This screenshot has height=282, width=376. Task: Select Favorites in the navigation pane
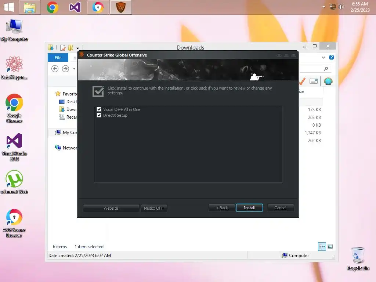click(x=66, y=94)
